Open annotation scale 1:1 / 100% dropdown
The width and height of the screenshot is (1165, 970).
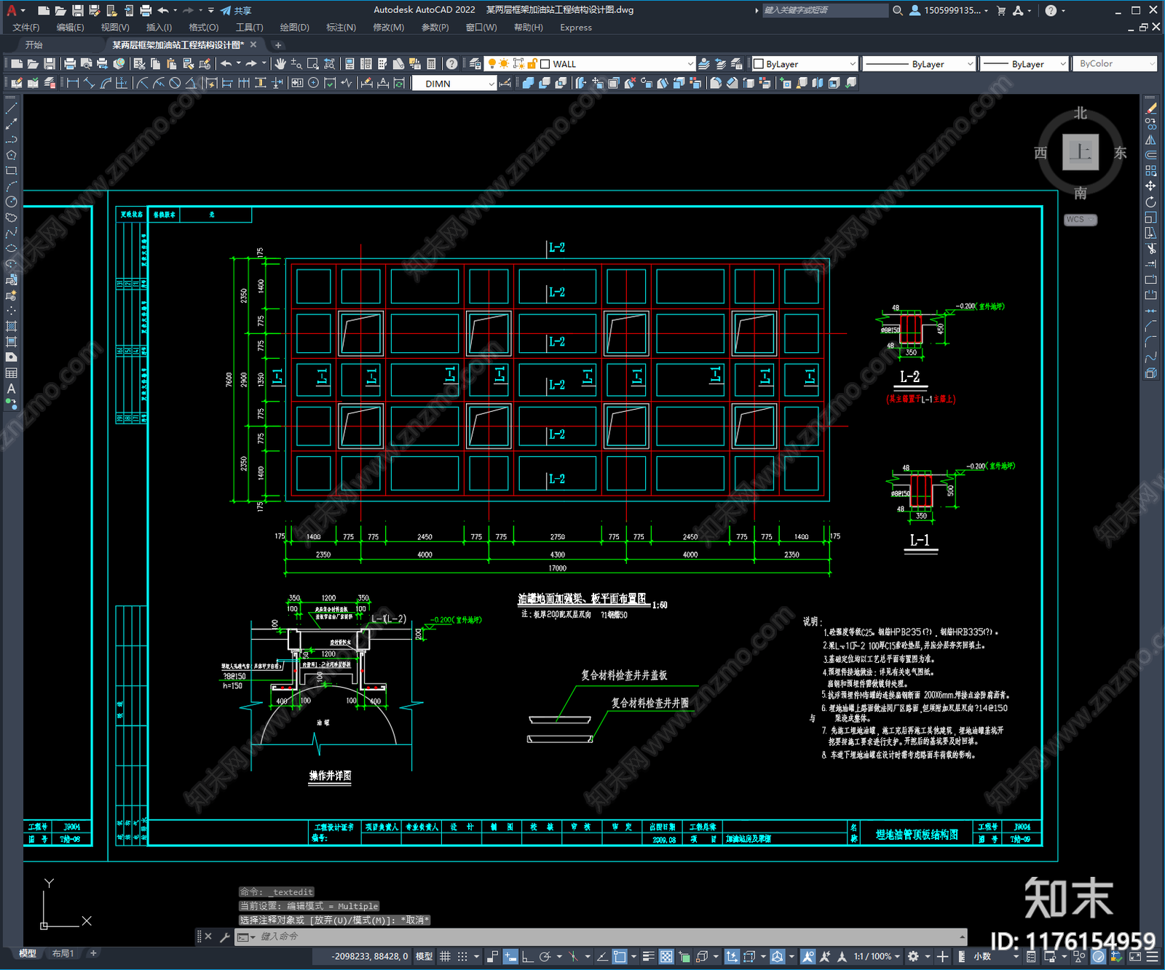(x=877, y=956)
